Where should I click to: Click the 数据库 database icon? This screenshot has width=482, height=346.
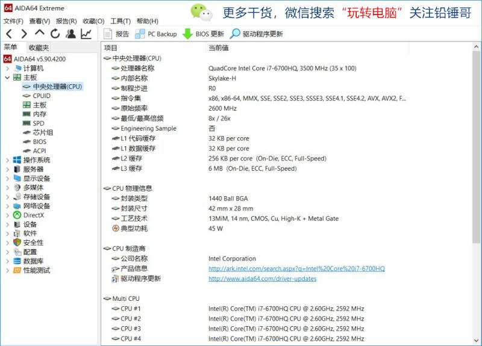tap(17, 261)
